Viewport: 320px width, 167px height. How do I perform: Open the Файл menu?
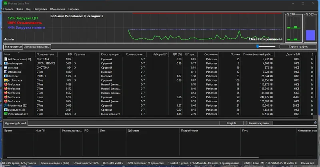(x=20, y=9)
